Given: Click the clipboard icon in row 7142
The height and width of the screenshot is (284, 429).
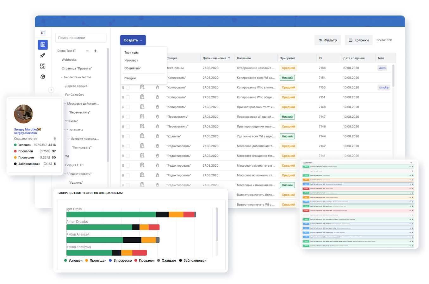Looking at the screenshot, I should click(x=142, y=146).
